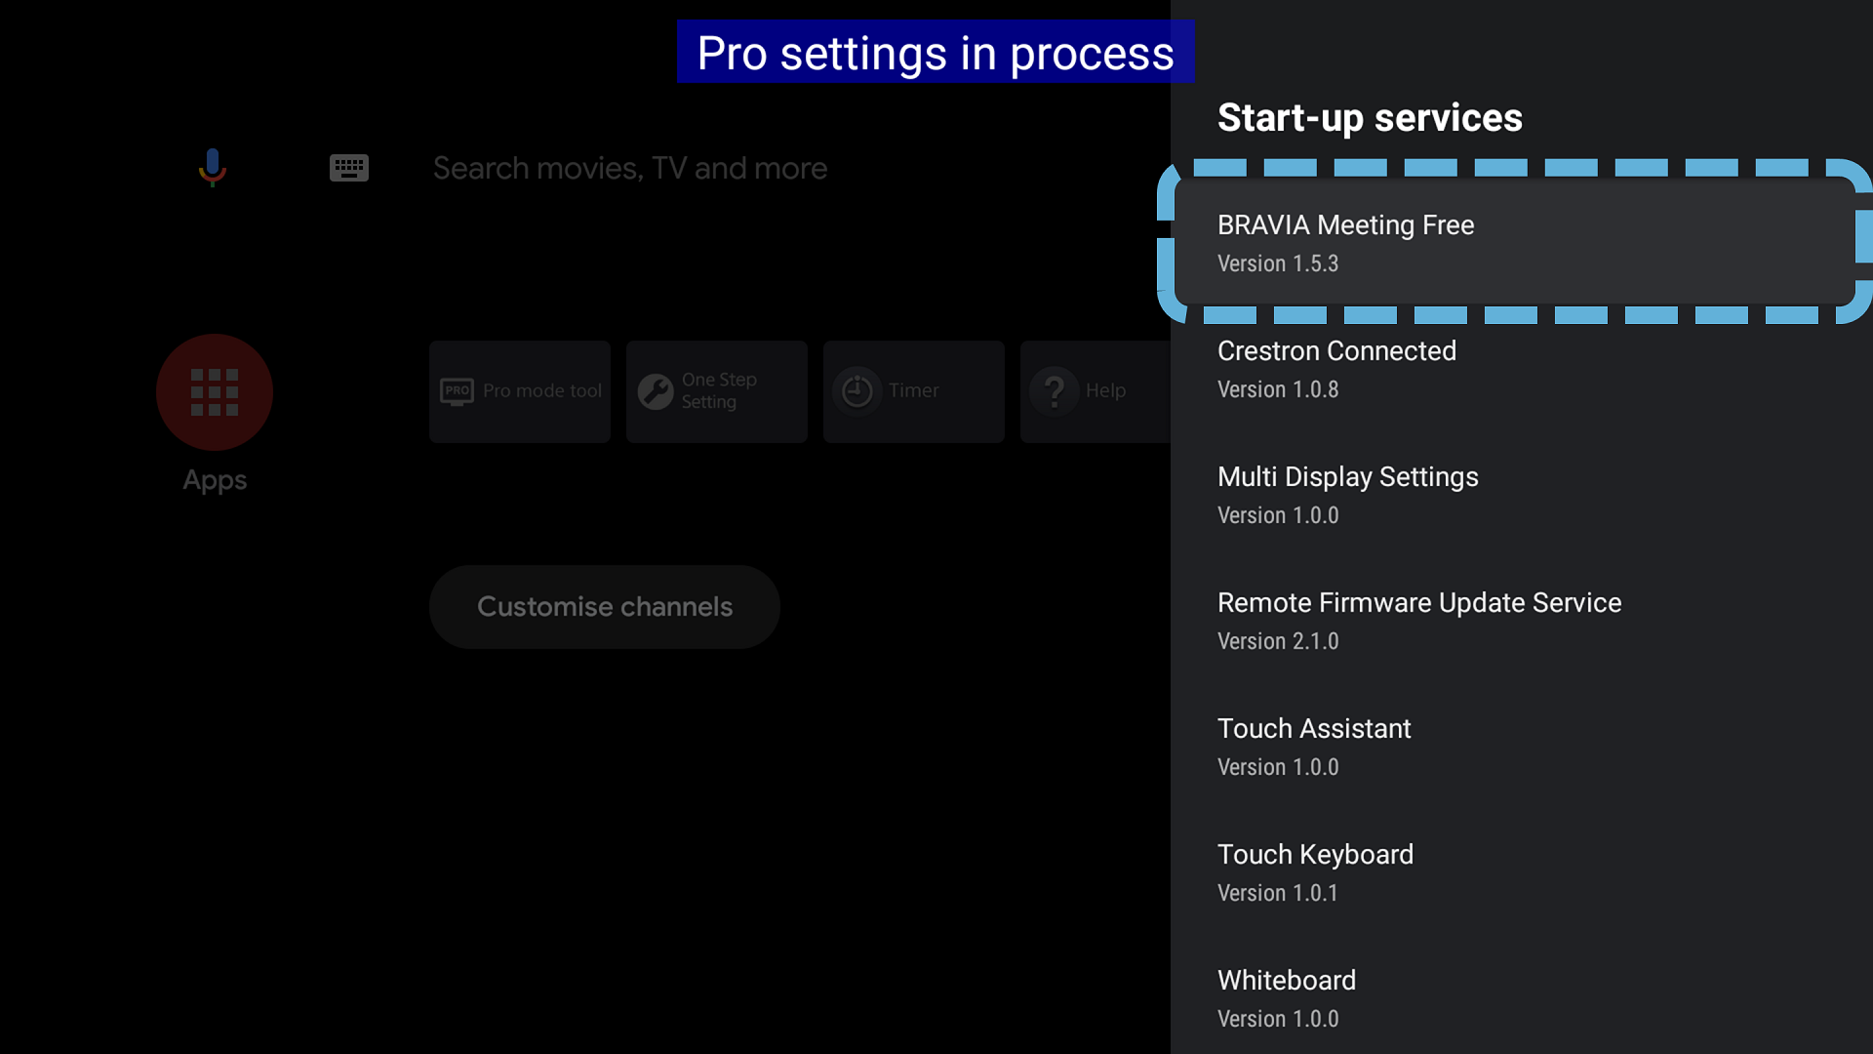The image size is (1873, 1054).
Task: Click the Timer clock icon
Action: [x=857, y=391]
